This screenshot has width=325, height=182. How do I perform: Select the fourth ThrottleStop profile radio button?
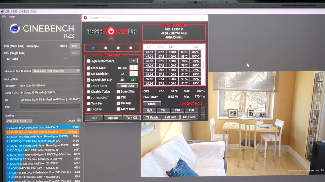(131, 48)
